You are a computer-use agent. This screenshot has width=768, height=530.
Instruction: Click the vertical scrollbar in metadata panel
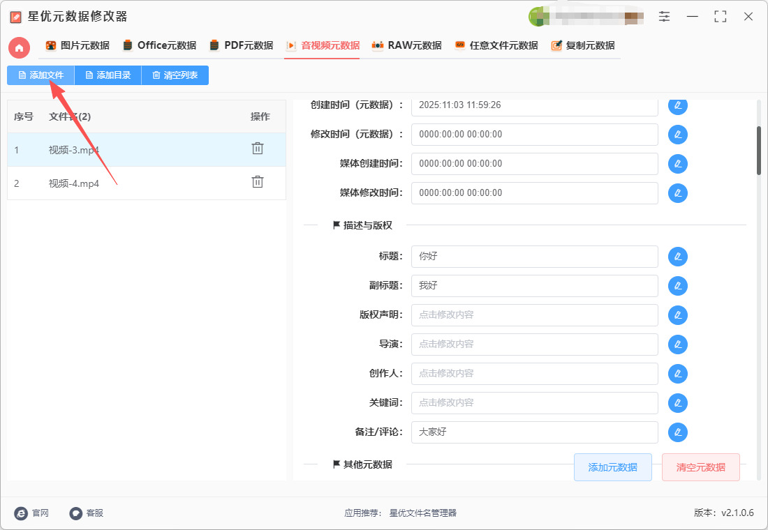pos(758,150)
